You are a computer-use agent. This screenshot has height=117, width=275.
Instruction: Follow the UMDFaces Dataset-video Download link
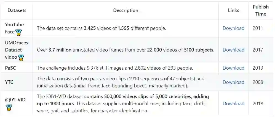point(233,50)
